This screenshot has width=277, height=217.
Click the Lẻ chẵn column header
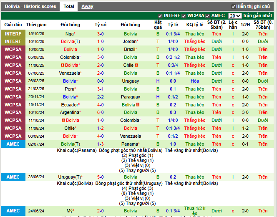pos(233,25)
